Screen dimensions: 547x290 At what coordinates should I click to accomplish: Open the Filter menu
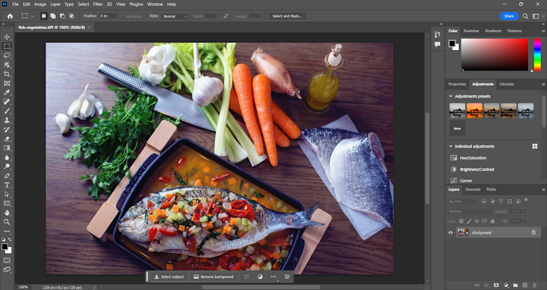click(97, 4)
